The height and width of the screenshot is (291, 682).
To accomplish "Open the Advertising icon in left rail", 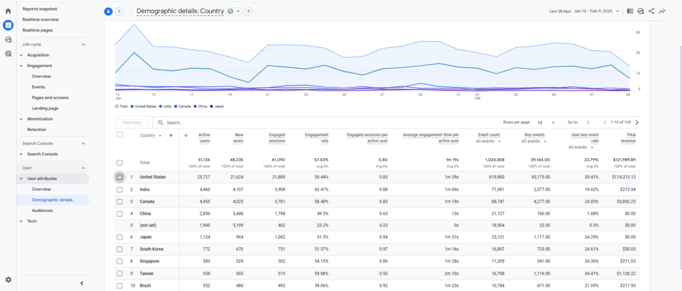I will coord(8,54).
